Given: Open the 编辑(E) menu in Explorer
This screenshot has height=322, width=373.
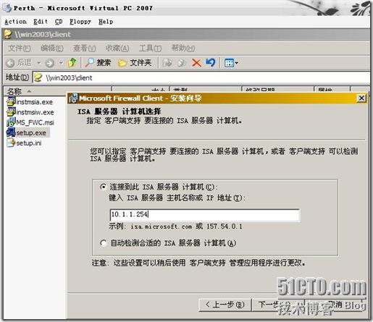Looking at the screenshot, I should (x=52, y=48).
